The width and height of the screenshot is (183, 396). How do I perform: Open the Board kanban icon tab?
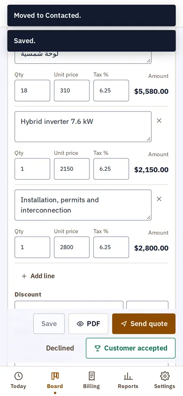point(55,381)
